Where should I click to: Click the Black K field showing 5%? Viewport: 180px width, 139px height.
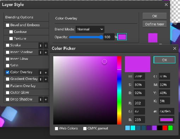pyautogui.click(x=164, y=101)
